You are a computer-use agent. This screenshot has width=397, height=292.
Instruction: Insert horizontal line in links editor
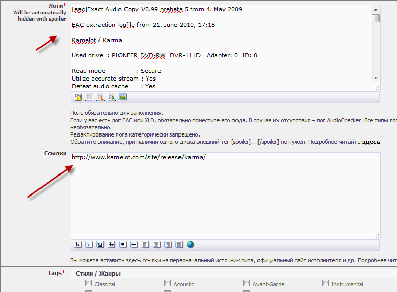coord(134,245)
